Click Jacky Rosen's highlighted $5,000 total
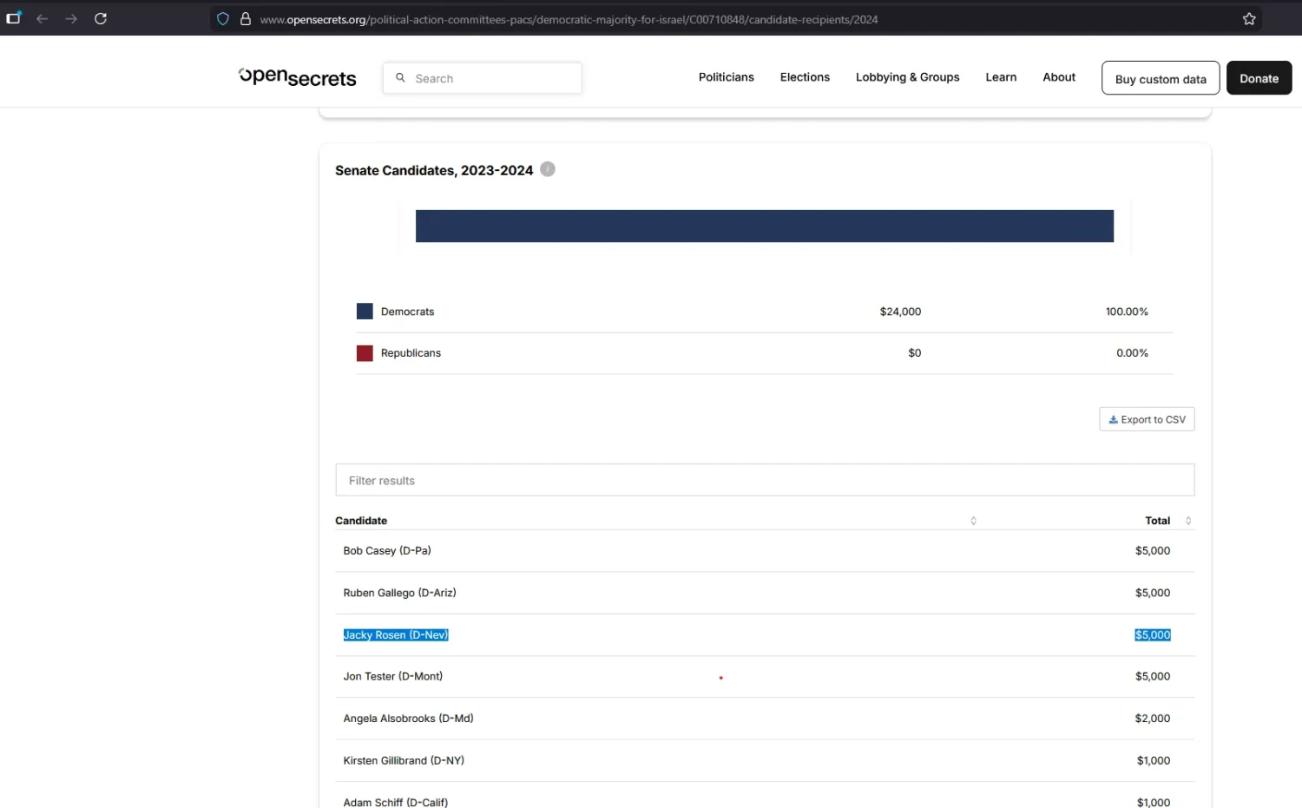This screenshot has height=808, width=1302. (1153, 635)
